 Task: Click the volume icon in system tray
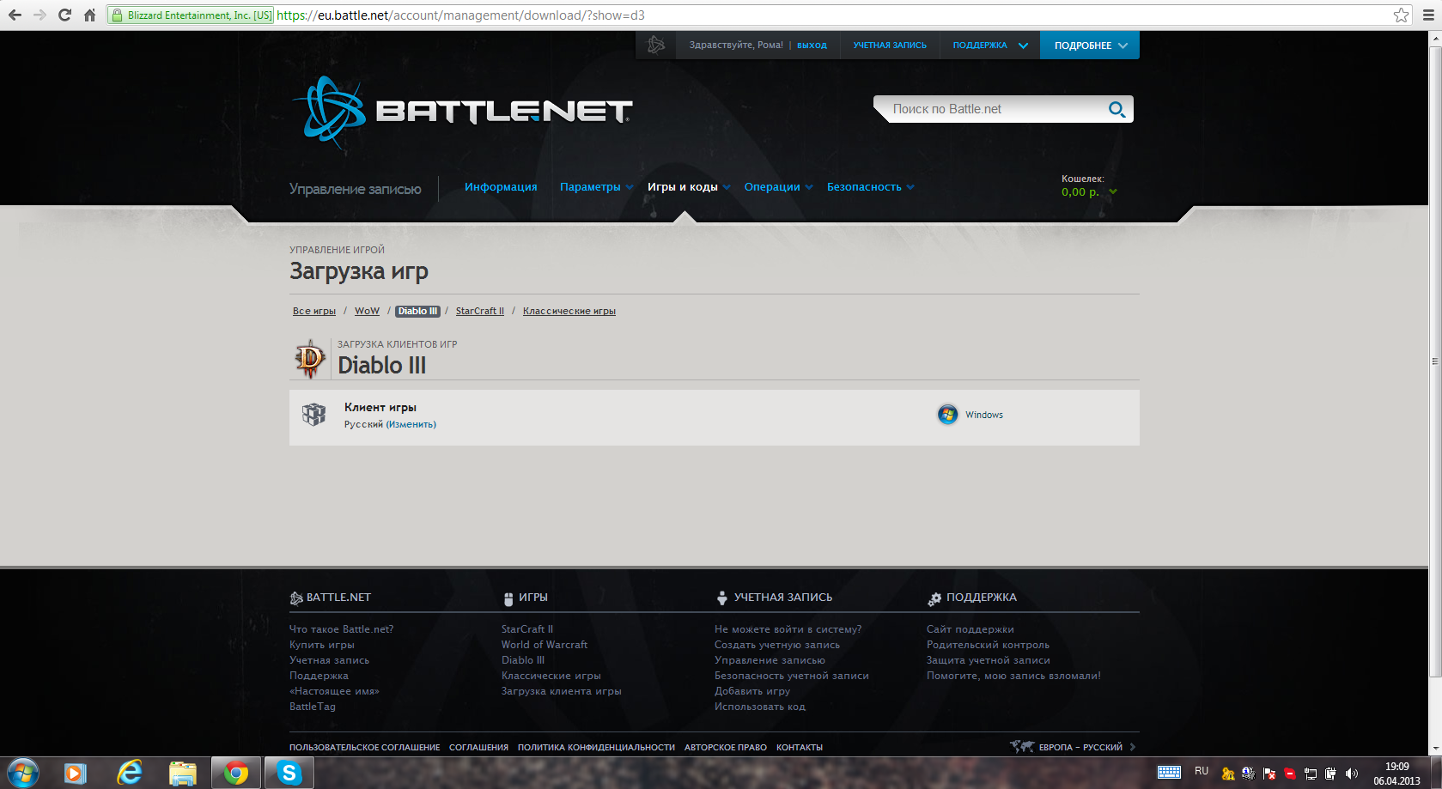(1352, 774)
